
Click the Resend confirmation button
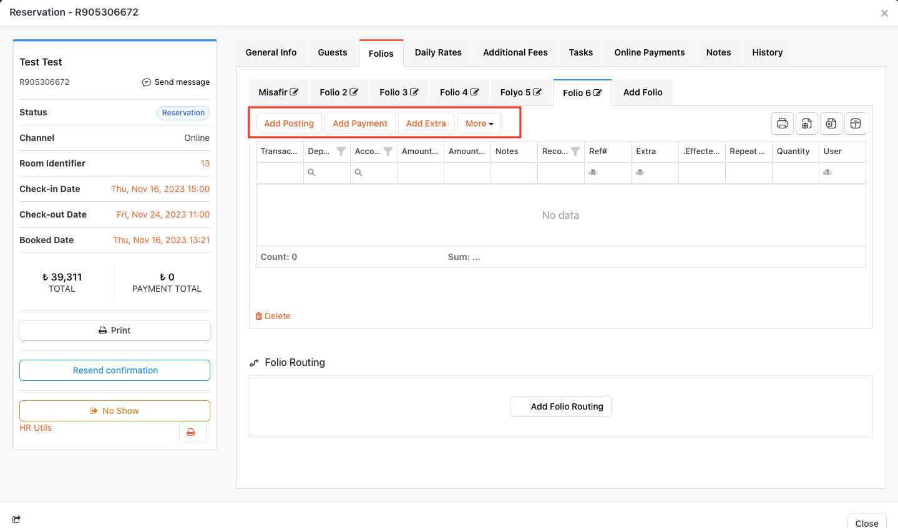pos(115,370)
